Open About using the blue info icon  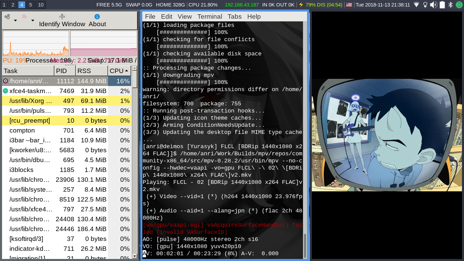[x=97, y=17]
